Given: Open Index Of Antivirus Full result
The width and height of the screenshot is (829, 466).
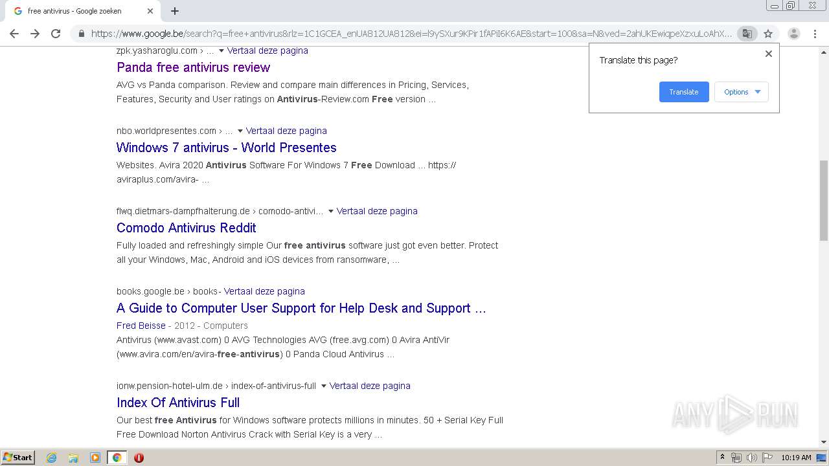Looking at the screenshot, I should [178, 403].
